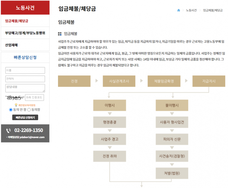
Task: Go to the 산업재해 sidebar menu
Action: click(11, 45)
